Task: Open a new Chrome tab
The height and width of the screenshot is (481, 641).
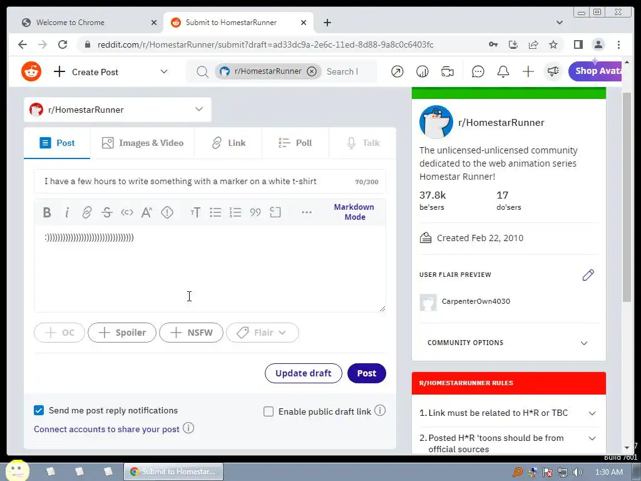Action: pyautogui.click(x=327, y=23)
